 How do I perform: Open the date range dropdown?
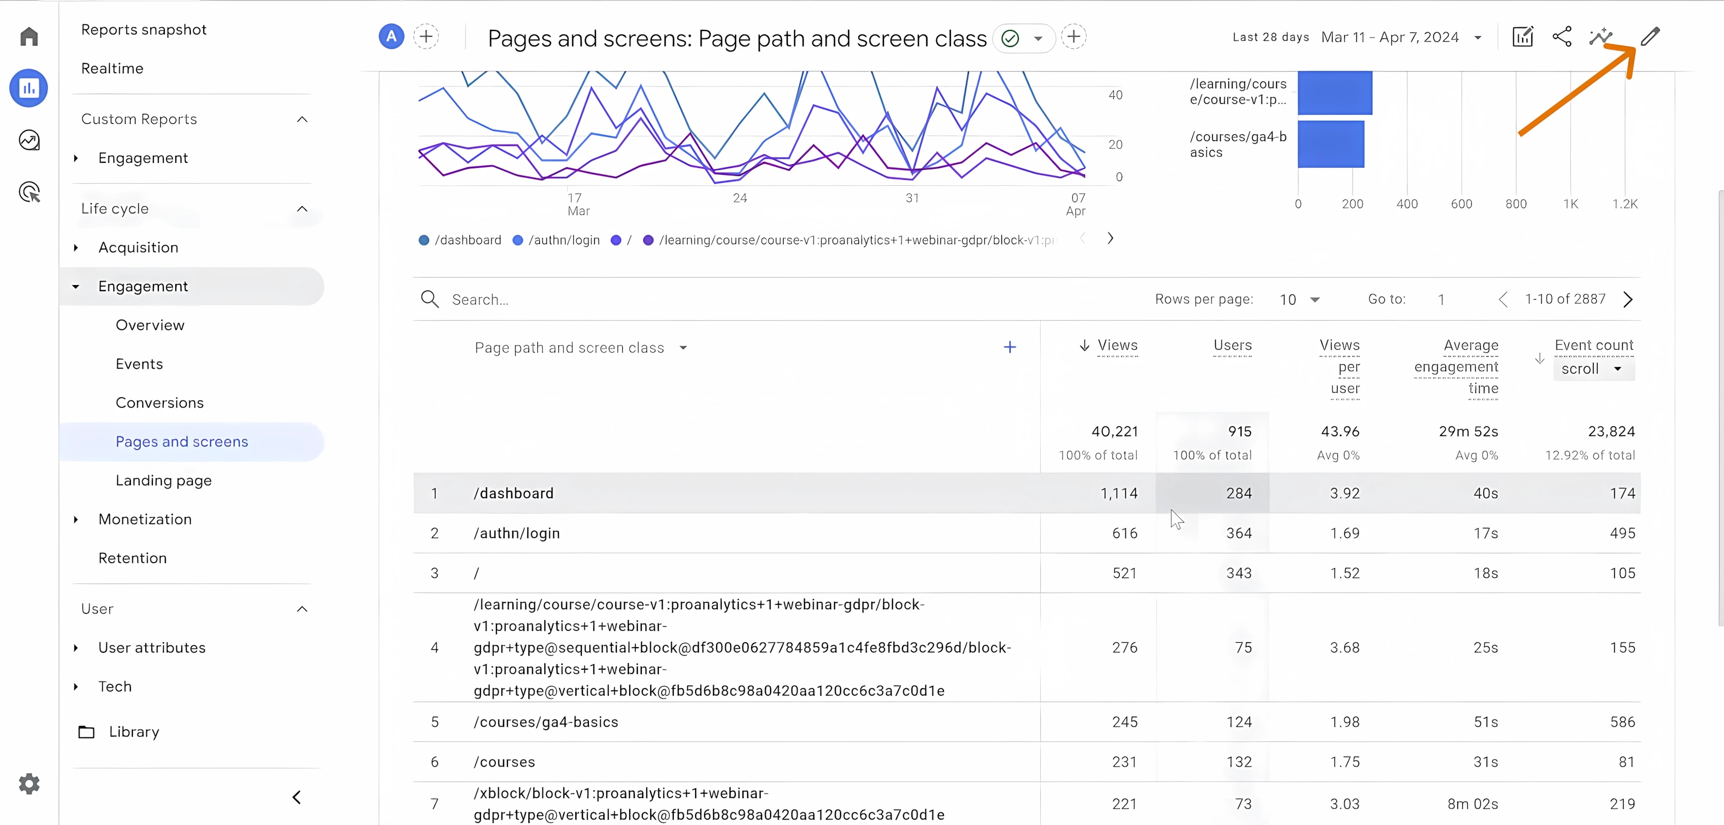(1478, 37)
